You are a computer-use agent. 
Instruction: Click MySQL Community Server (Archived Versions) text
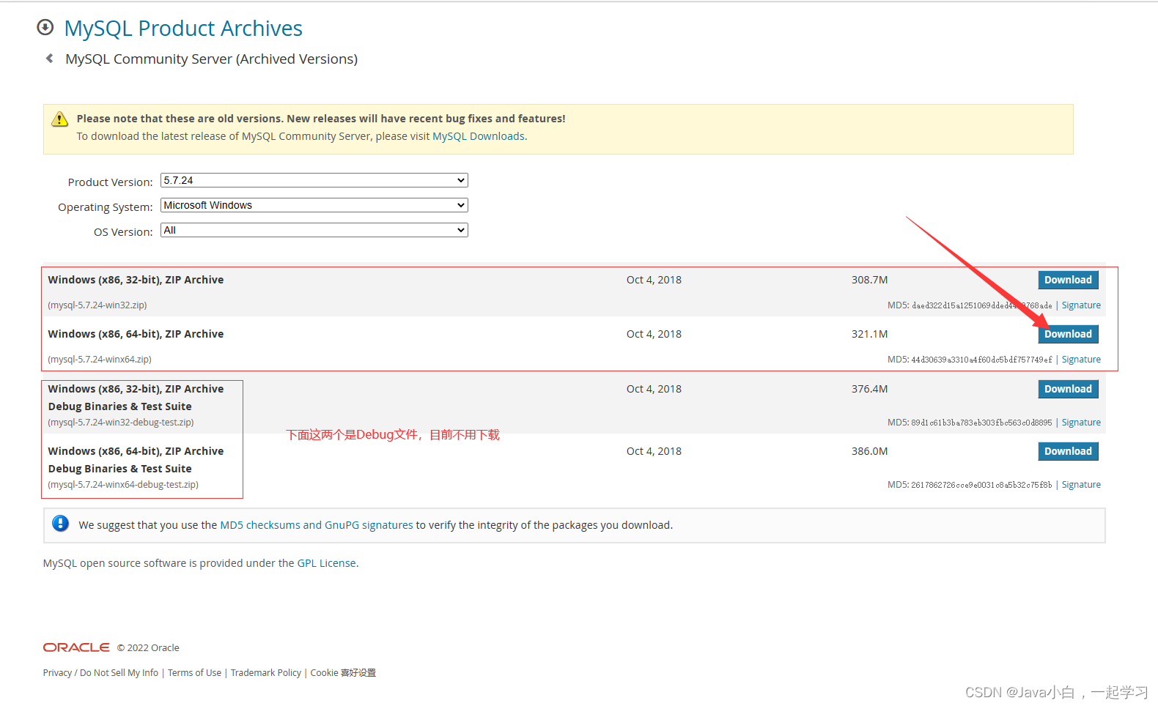pos(212,59)
